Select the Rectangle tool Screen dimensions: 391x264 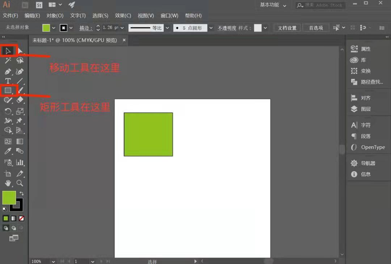click(x=8, y=90)
